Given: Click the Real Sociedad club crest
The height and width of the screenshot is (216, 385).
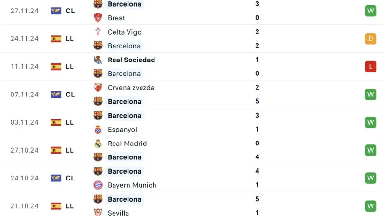Looking at the screenshot, I should click(98, 60).
